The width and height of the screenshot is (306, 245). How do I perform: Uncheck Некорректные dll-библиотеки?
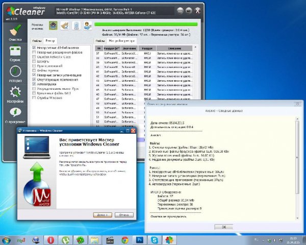pyautogui.click(x=34, y=47)
